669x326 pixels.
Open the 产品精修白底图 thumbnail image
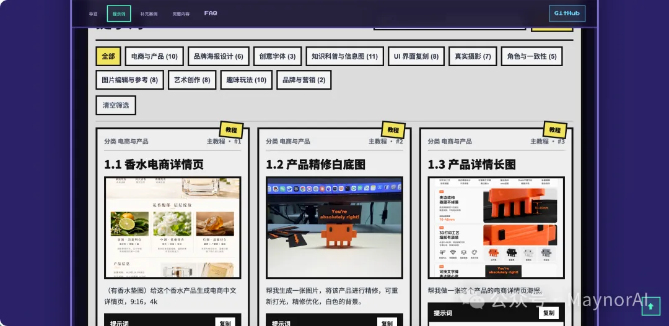click(x=334, y=228)
